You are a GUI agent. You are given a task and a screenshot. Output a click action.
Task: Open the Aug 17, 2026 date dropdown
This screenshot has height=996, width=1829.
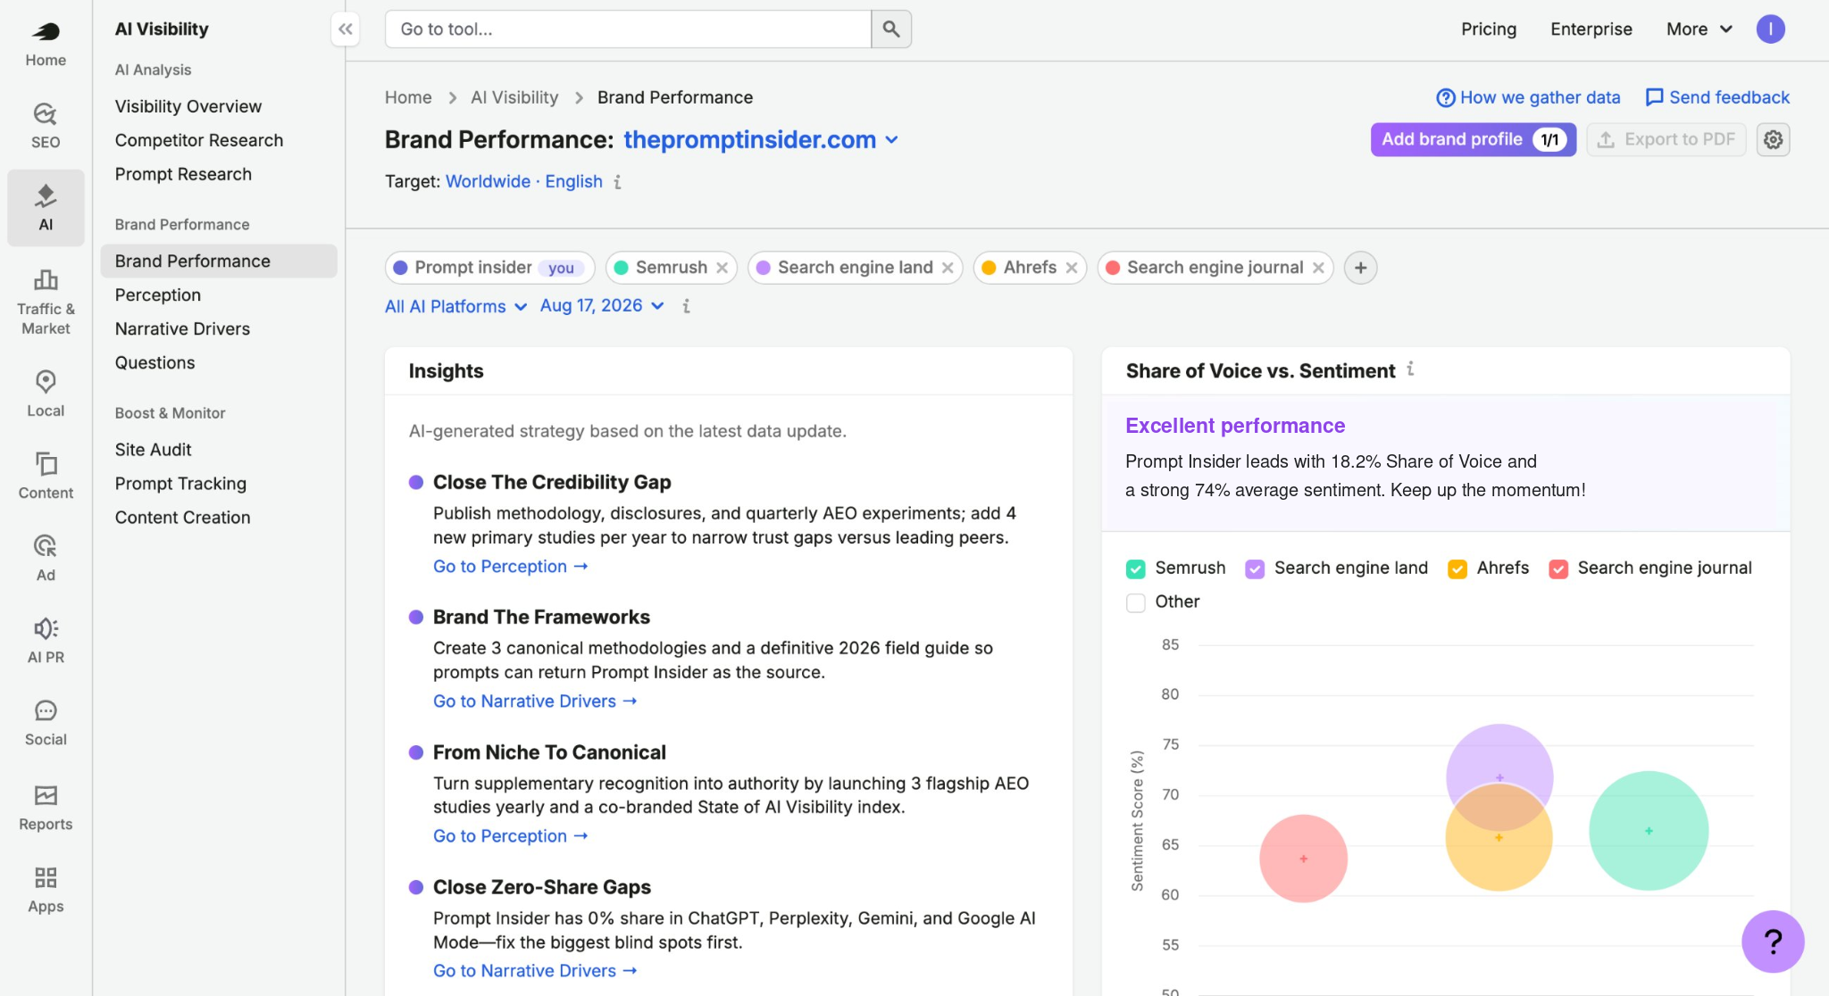pyautogui.click(x=602, y=305)
